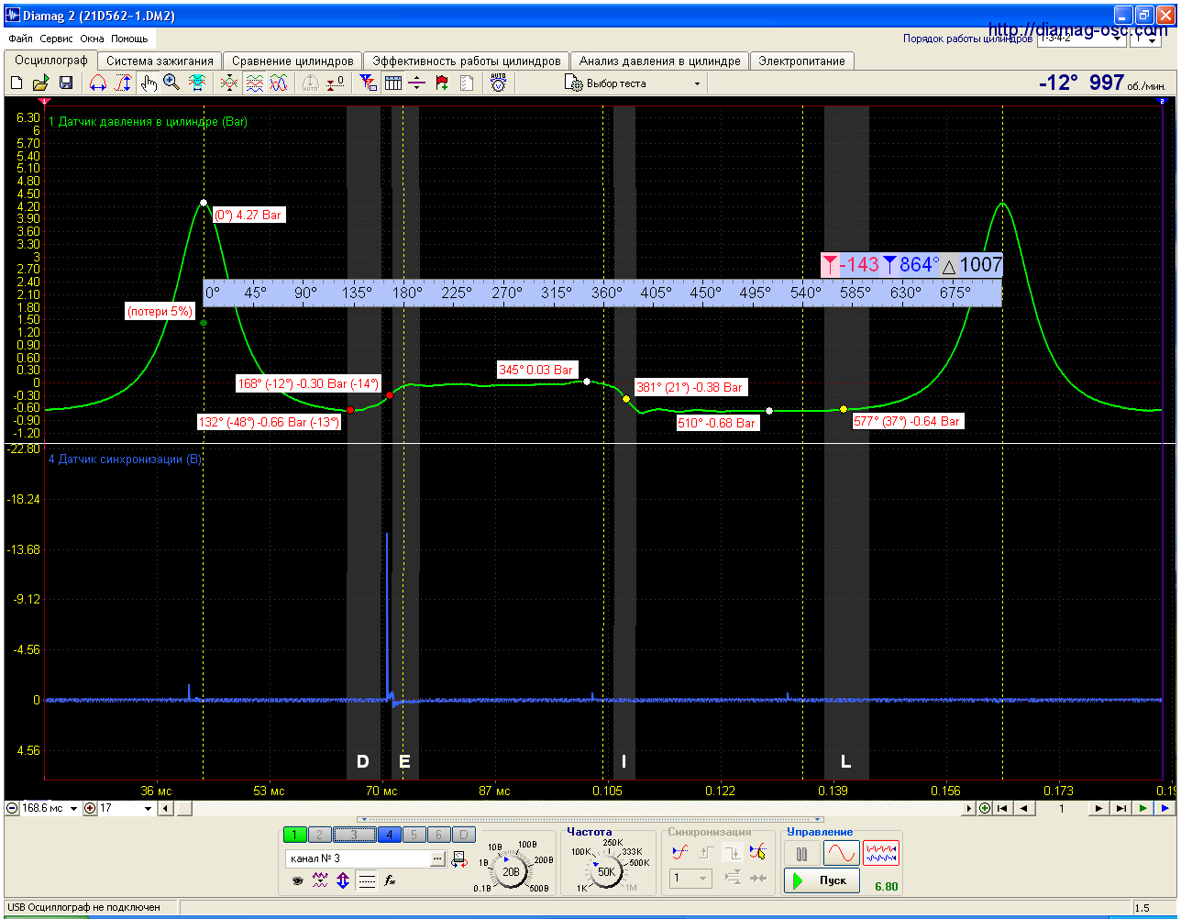Switch to Электропитание tab
The height and width of the screenshot is (919, 1181).
pos(802,61)
